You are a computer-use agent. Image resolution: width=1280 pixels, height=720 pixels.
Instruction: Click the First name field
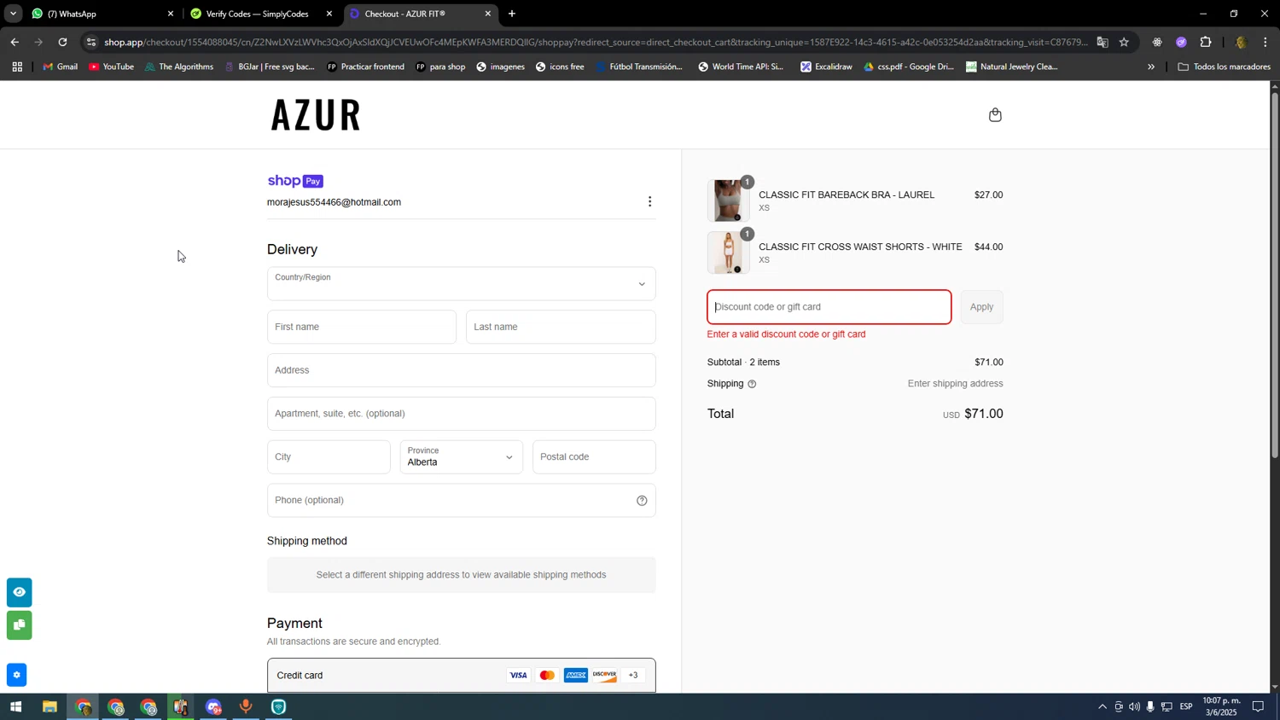pyautogui.click(x=362, y=328)
